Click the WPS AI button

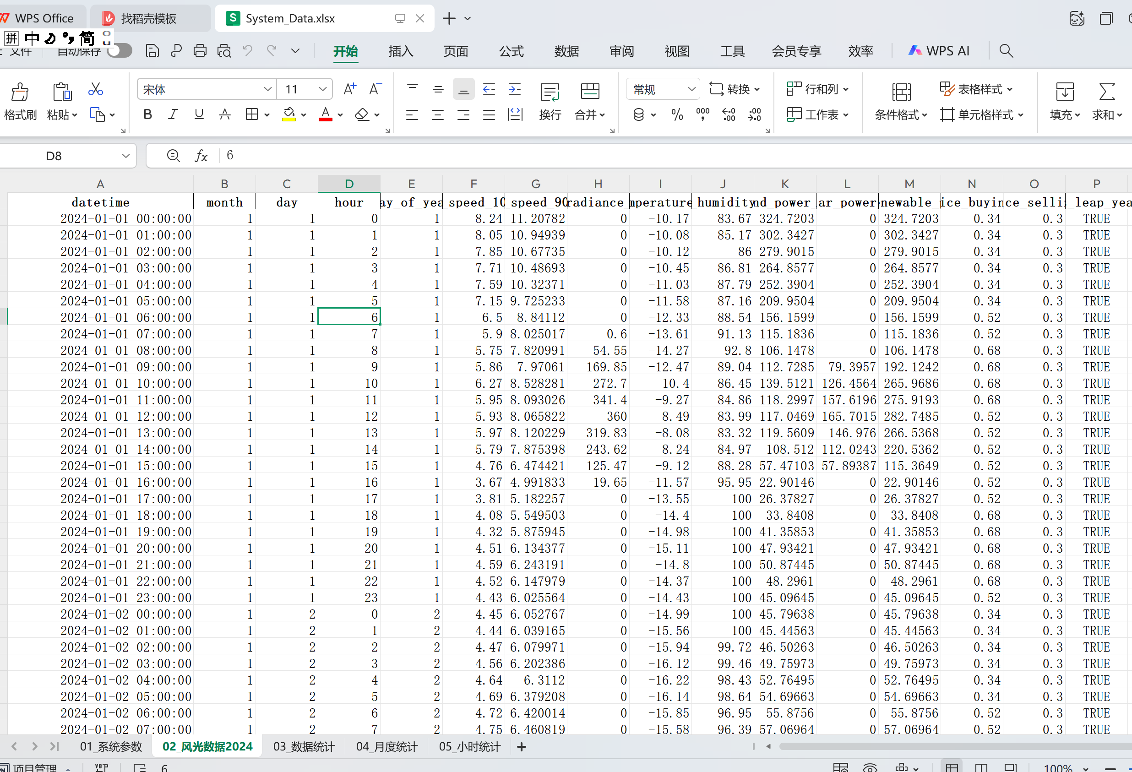pyautogui.click(x=939, y=51)
